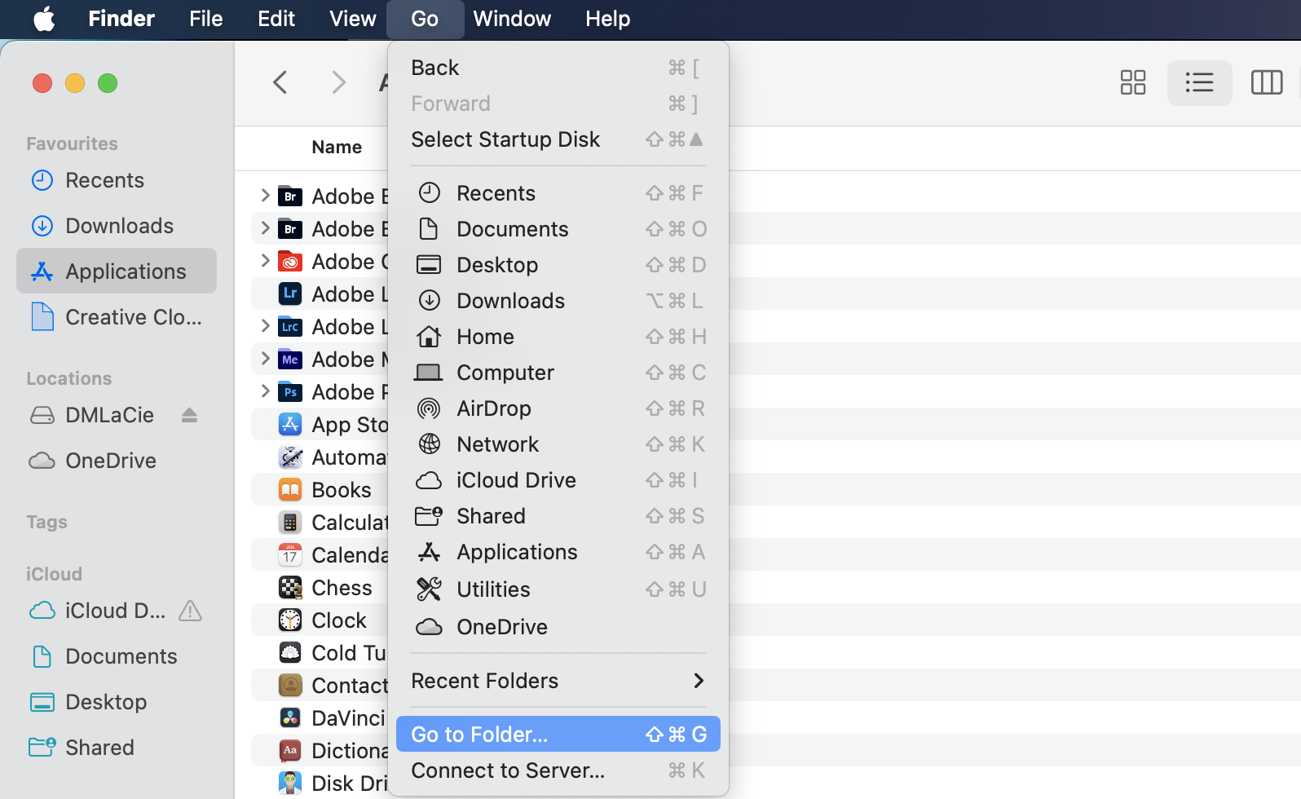
Task: Choose Home in the Go menu
Action: point(558,337)
